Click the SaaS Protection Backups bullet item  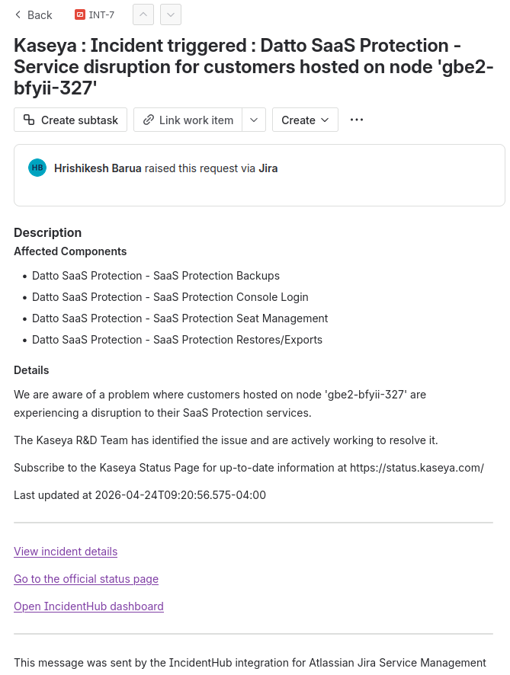156,276
